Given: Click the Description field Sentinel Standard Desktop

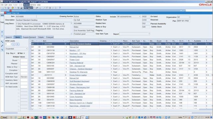Looking at the screenshot, I should click(44, 20).
